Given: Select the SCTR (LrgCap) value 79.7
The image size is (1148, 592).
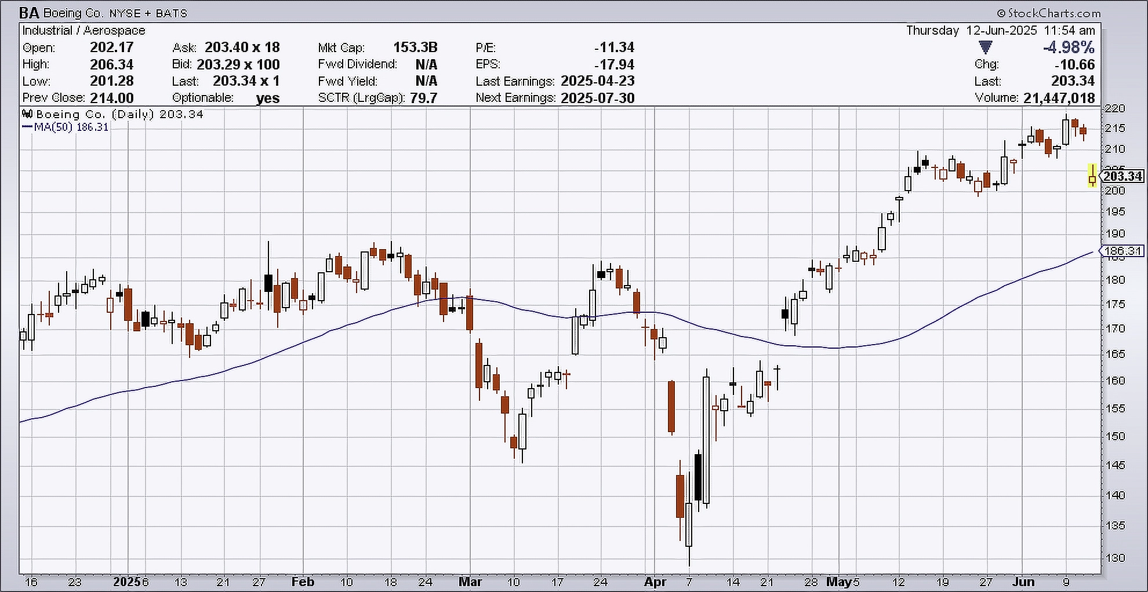Looking at the screenshot, I should tap(423, 98).
